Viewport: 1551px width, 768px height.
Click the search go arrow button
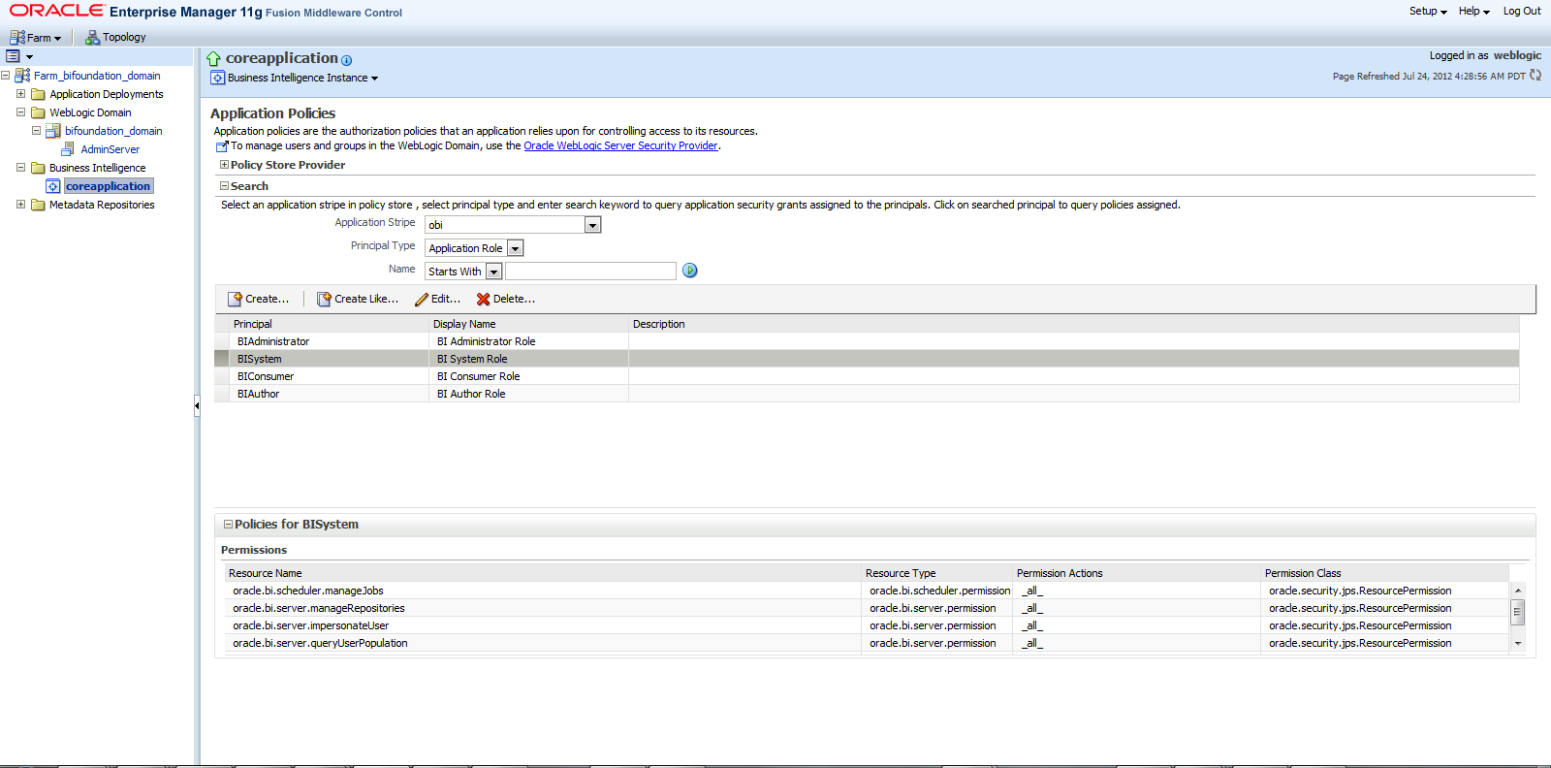click(x=690, y=271)
